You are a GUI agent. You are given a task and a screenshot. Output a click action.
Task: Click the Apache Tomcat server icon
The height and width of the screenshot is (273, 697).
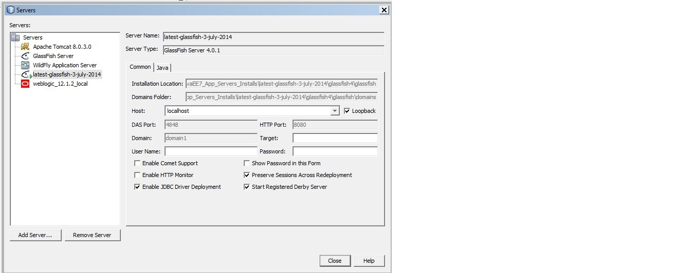(x=25, y=47)
